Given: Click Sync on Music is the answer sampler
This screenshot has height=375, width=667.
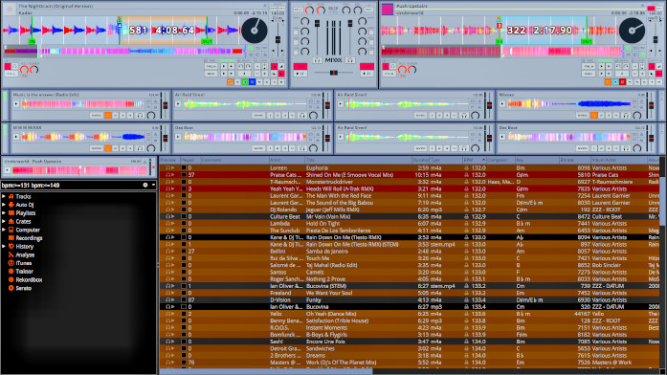Looking at the screenshot, I should [96, 115].
